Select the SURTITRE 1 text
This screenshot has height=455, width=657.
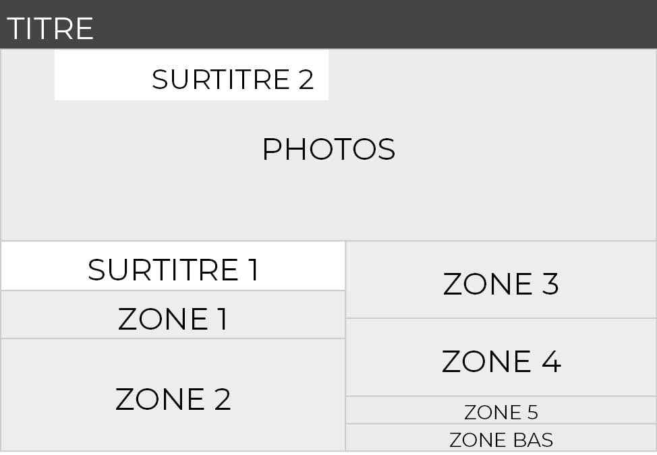(x=173, y=270)
